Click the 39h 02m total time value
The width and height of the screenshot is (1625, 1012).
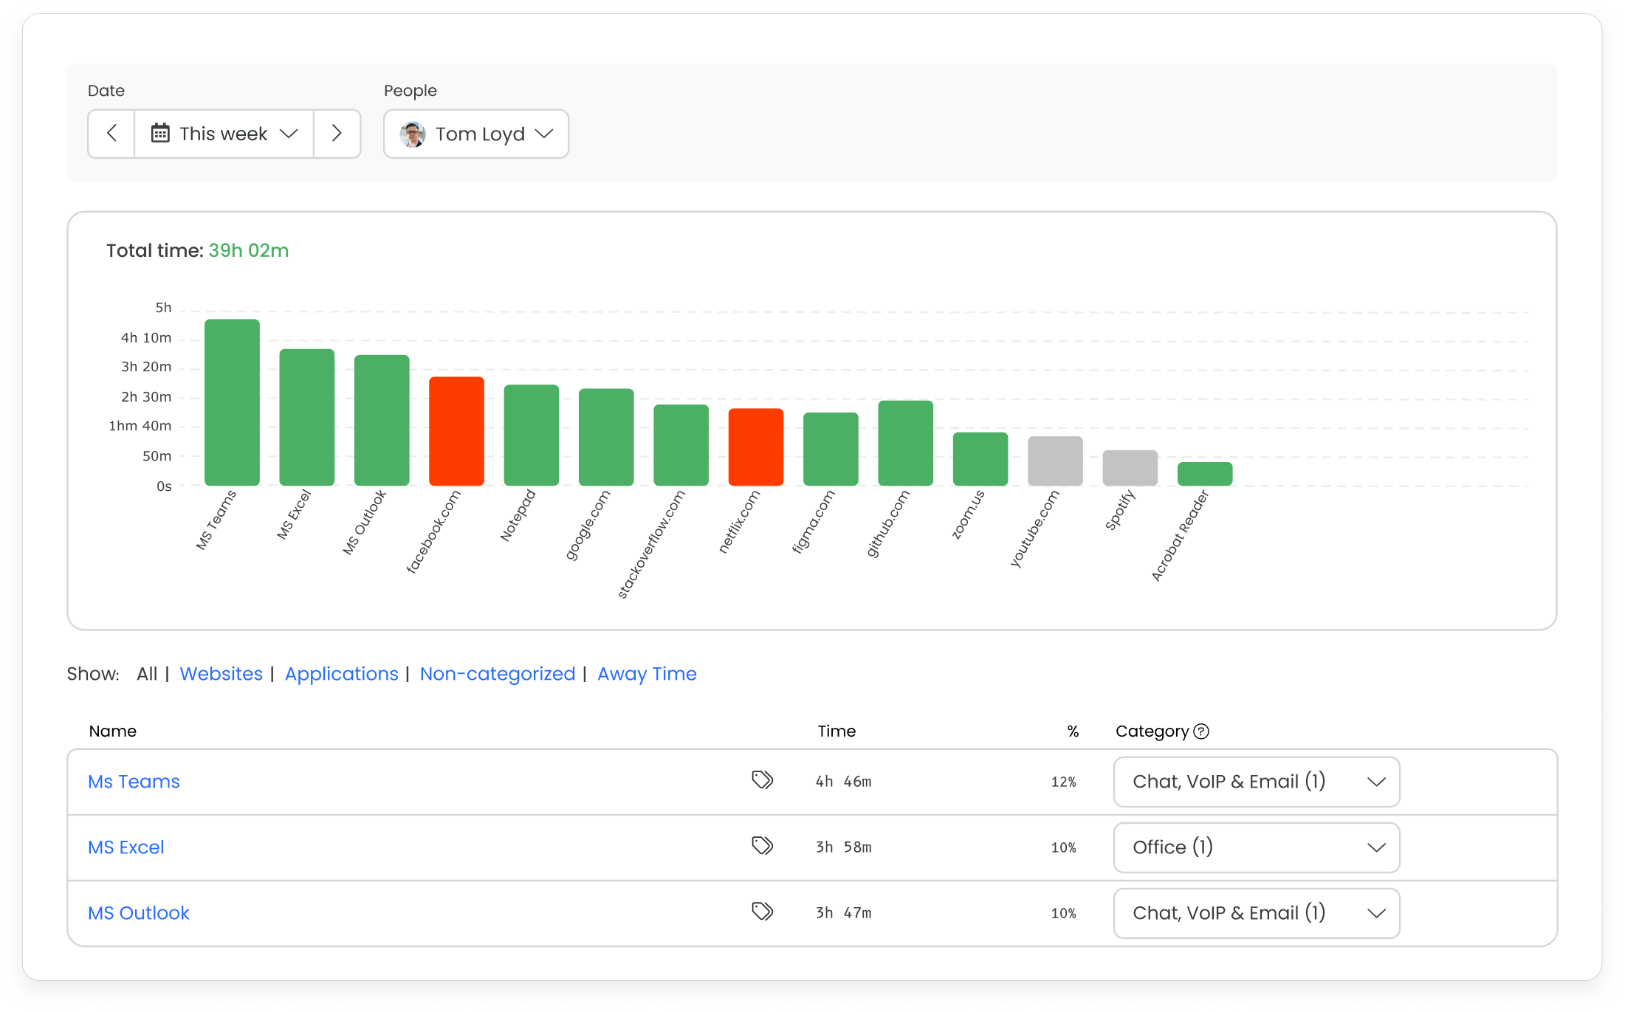point(248,251)
